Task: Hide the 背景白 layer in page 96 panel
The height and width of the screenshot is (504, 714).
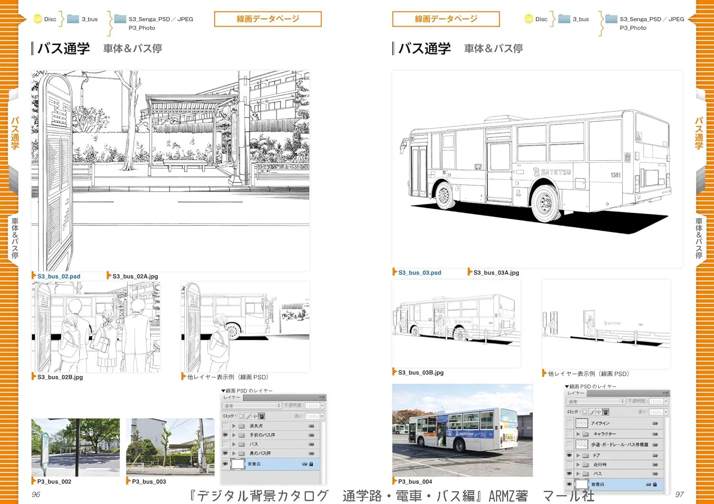Action: click(x=225, y=464)
